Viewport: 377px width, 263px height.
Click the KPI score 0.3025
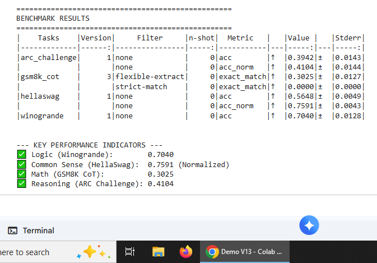(x=161, y=174)
